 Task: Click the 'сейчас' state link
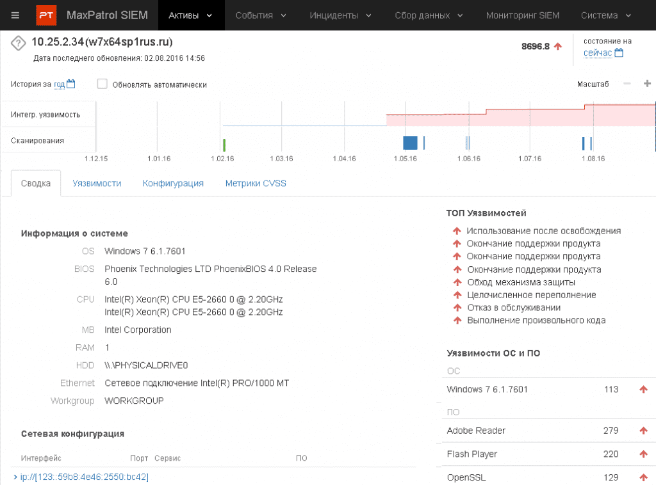[x=598, y=53]
